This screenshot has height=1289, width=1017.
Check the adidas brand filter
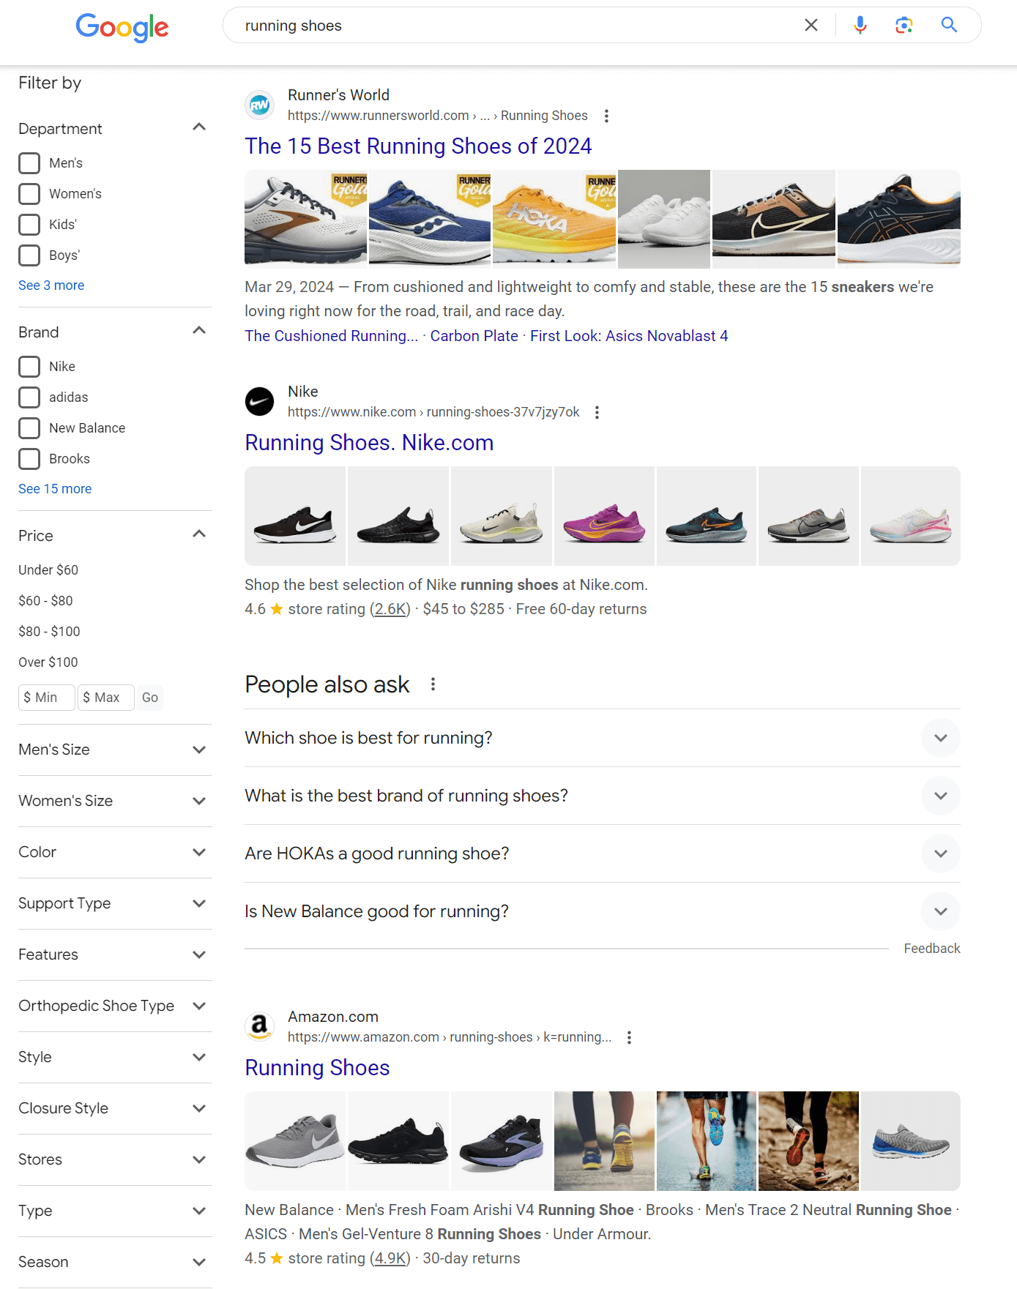[x=29, y=397]
